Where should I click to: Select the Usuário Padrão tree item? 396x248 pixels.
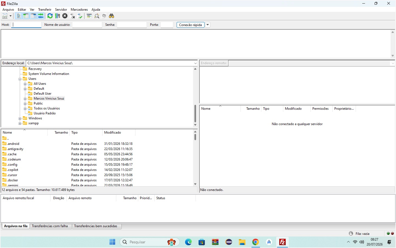point(45,113)
